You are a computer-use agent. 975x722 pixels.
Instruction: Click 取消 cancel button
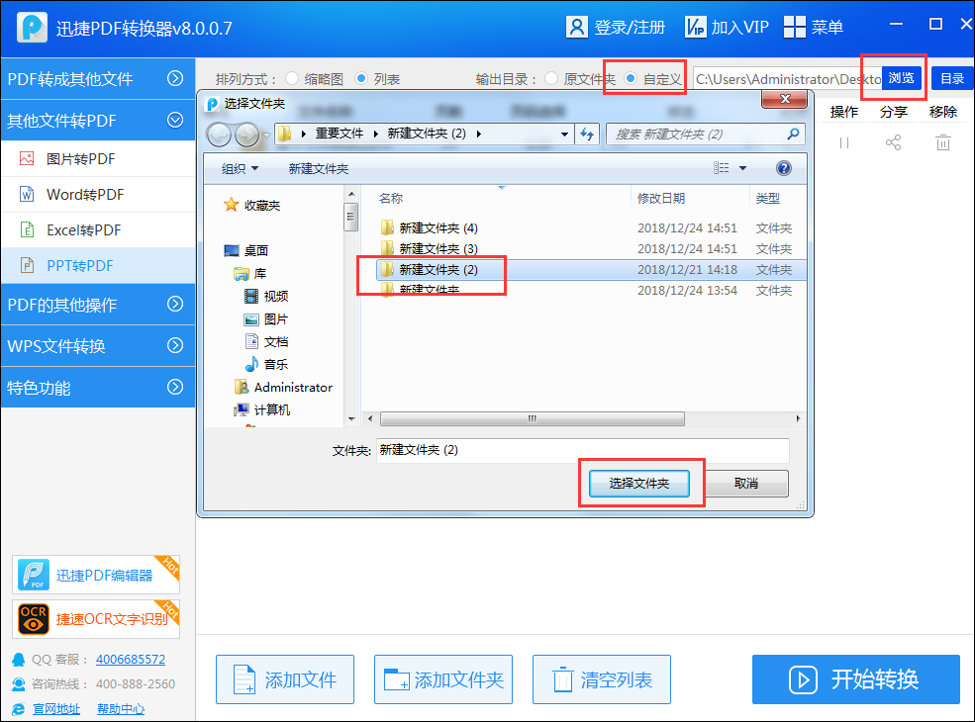746,484
